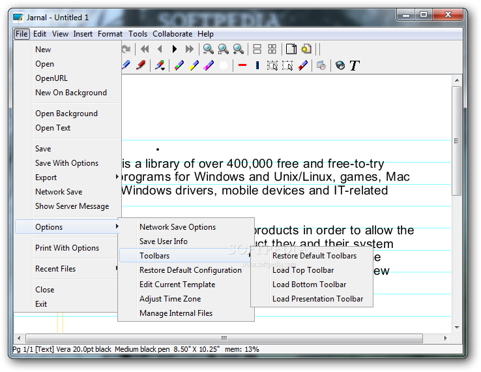This screenshot has width=481, height=372.
Task: Select Manage Internal Files
Action: tap(186, 313)
